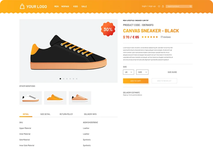
Task: Open the cart bag icon in header
Action: pyautogui.click(x=163, y=6)
